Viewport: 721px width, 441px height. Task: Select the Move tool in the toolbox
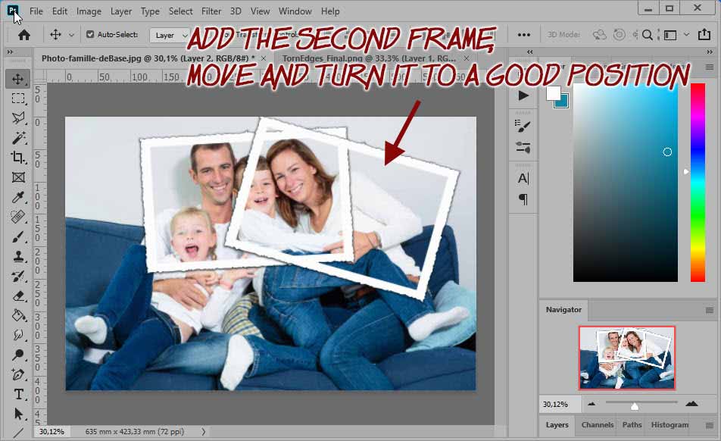coord(18,79)
